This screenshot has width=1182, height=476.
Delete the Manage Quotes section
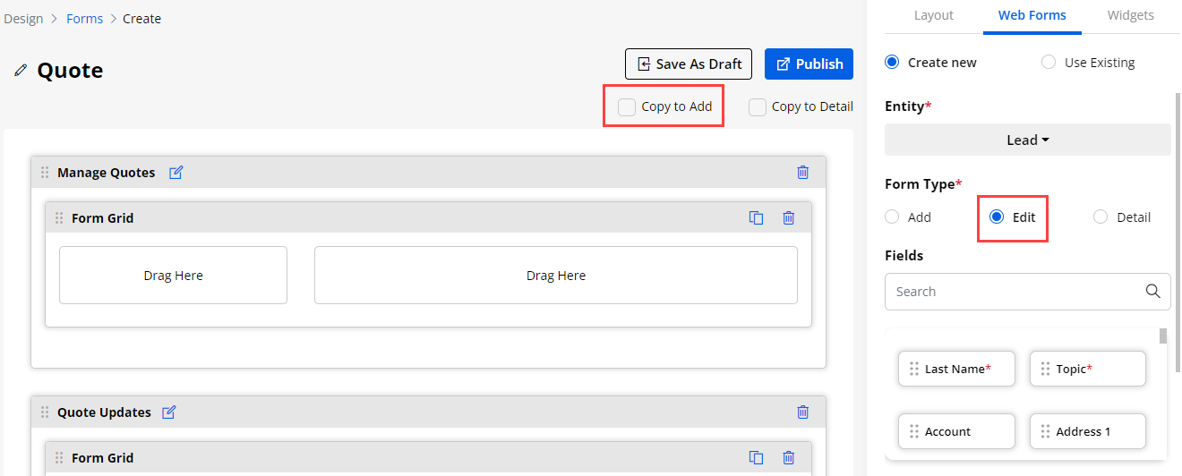[802, 173]
